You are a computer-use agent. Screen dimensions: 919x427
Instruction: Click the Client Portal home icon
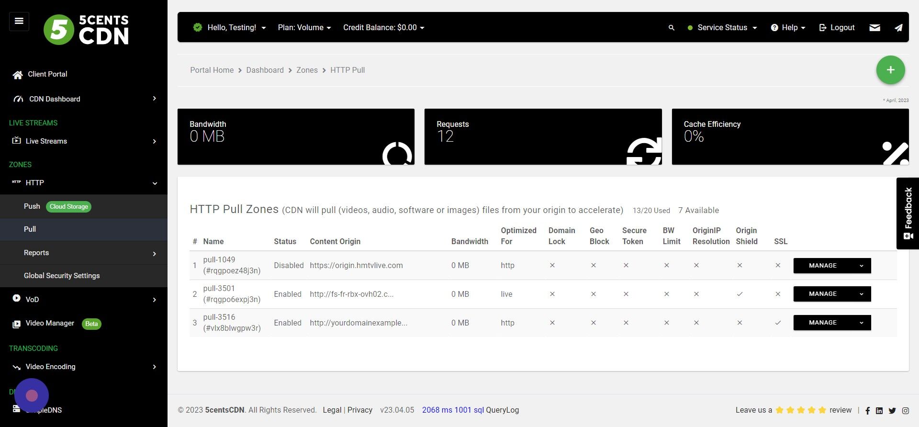[18, 75]
